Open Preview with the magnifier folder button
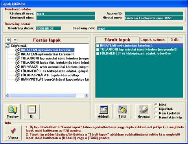The width and height of the screenshot is (188, 144). coord(13,112)
